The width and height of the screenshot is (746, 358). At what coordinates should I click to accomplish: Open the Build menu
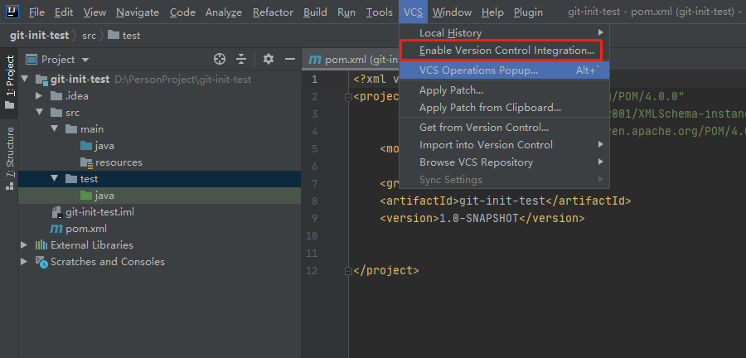[x=316, y=12]
